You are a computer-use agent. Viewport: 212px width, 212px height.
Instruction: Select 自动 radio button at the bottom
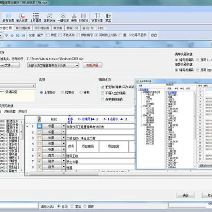coord(58,206)
